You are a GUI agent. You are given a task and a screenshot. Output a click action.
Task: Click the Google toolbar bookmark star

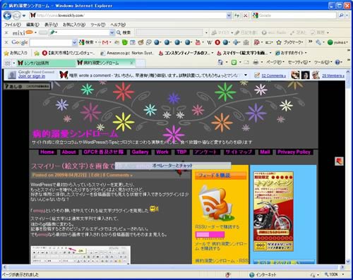279,42
